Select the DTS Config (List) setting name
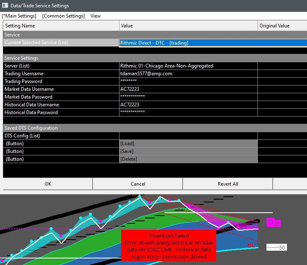 [61, 136]
